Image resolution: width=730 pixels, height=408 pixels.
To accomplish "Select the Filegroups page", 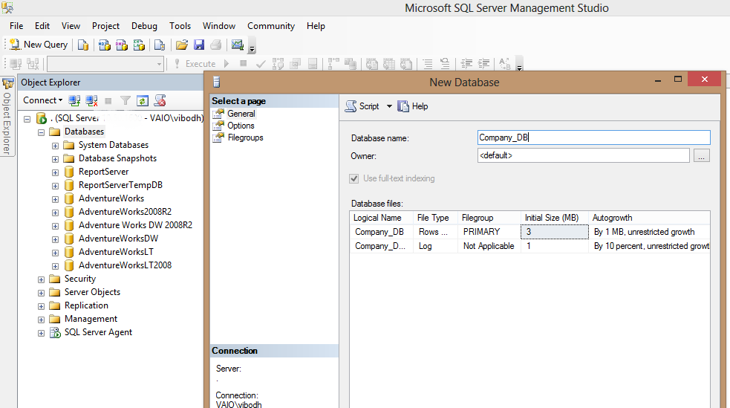I will 245,137.
